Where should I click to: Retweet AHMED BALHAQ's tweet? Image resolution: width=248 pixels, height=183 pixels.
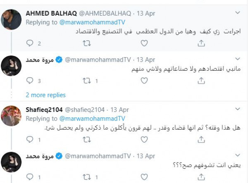86,43
